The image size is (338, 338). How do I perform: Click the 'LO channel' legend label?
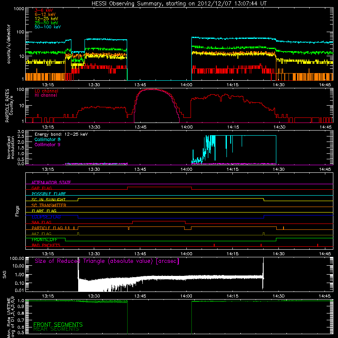(46, 91)
